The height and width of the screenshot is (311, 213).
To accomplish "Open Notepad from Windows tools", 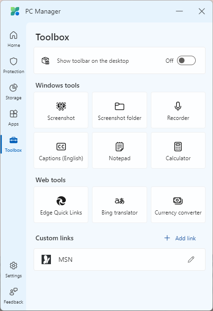I will click(120, 150).
